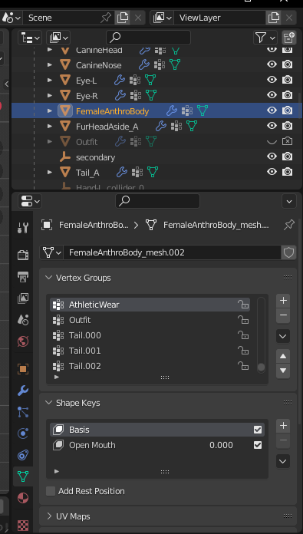This screenshot has width=303, height=534.
Task: Open the Output properties tab
Action: tap(23, 276)
